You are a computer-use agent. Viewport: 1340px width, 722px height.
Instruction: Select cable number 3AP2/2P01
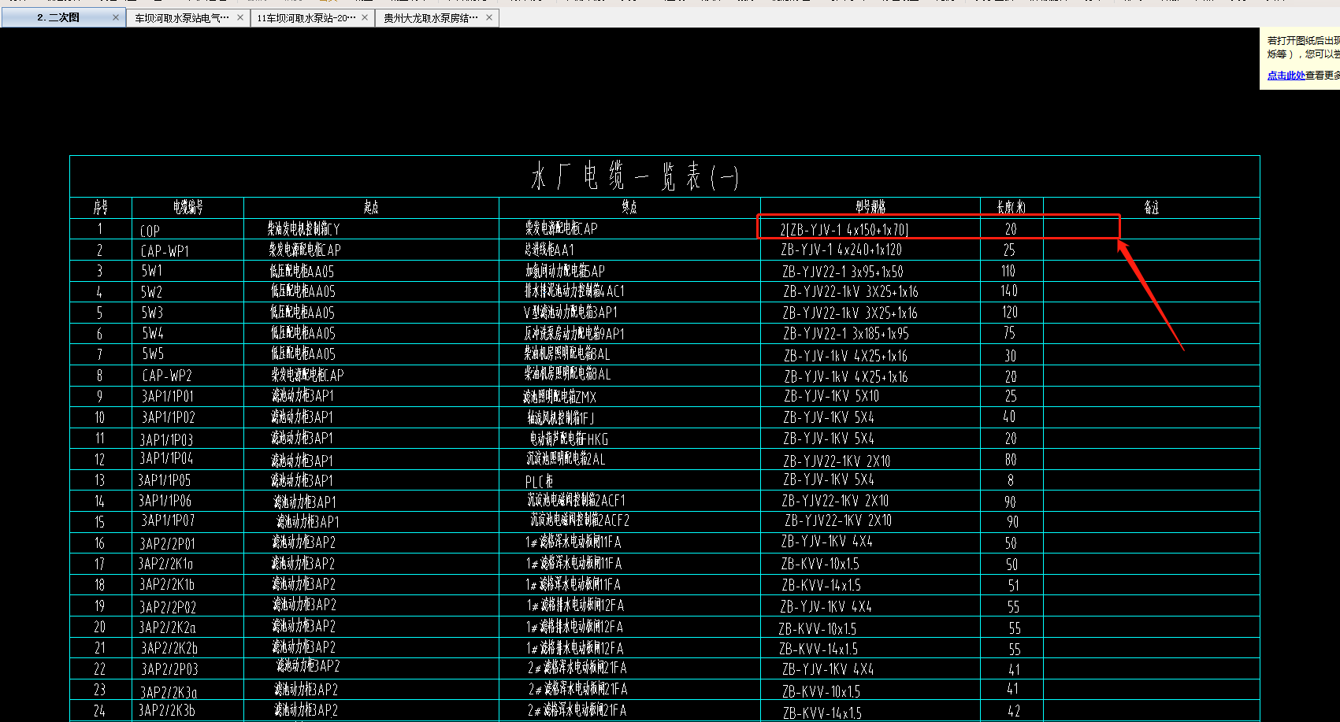(168, 544)
